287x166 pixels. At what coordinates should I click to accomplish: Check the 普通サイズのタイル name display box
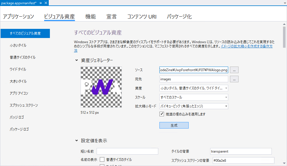click(x=102, y=160)
